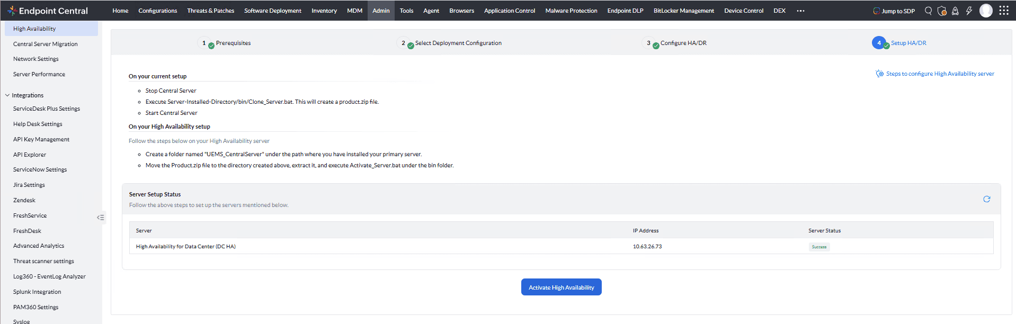The image size is (1016, 324).
Task: Select step 3 Configure HA/DR
Action: [675, 43]
